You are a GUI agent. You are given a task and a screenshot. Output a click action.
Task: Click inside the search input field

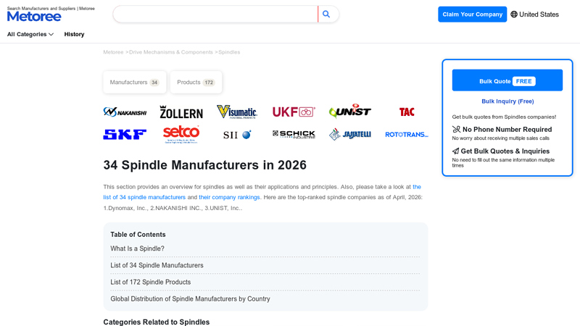point(215,14)
